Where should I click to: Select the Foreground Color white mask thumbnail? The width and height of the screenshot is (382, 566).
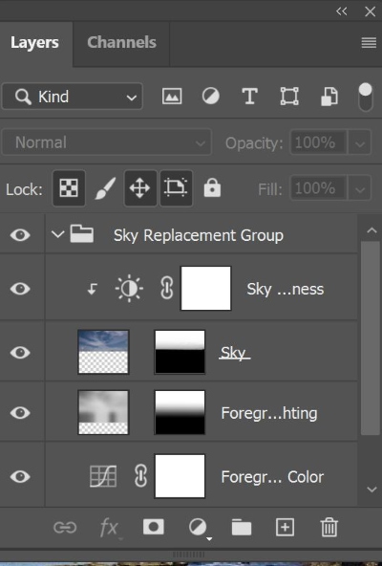180,476
